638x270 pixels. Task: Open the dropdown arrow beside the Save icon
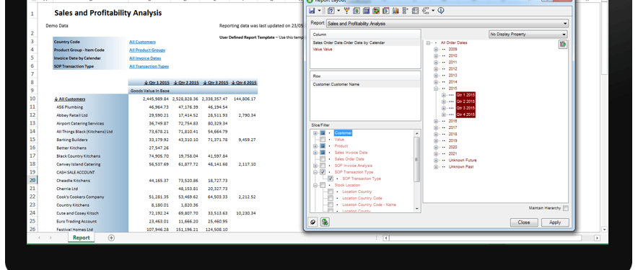coord(320,11)
